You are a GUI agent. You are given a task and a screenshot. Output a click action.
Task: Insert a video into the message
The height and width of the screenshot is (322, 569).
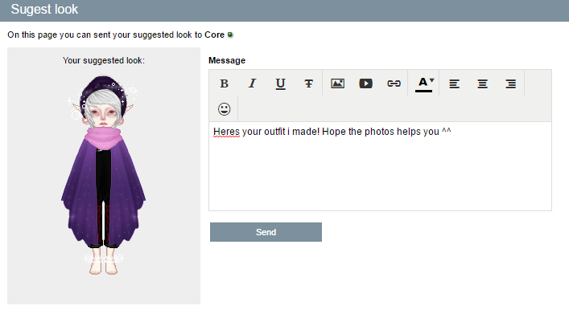coord(365,84)
